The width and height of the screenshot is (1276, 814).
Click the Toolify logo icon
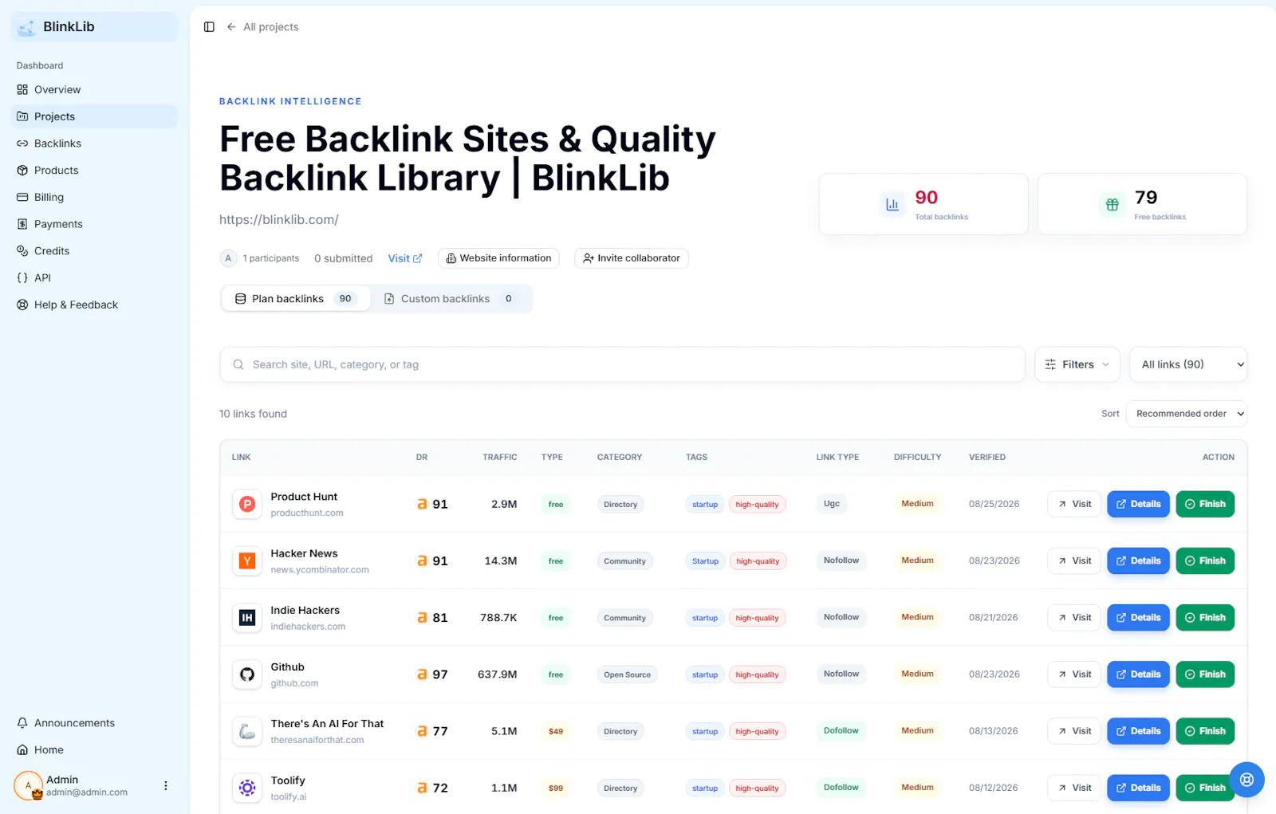247,788
